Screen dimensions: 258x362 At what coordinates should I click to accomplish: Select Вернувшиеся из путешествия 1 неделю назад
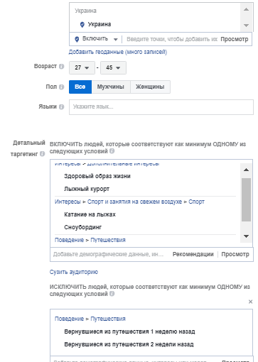click(129, 331)
